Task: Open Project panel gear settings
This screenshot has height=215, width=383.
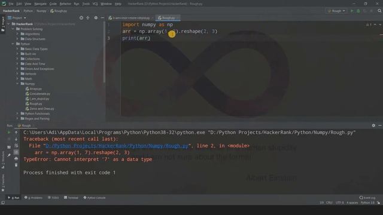Action: tap(96, 18)
